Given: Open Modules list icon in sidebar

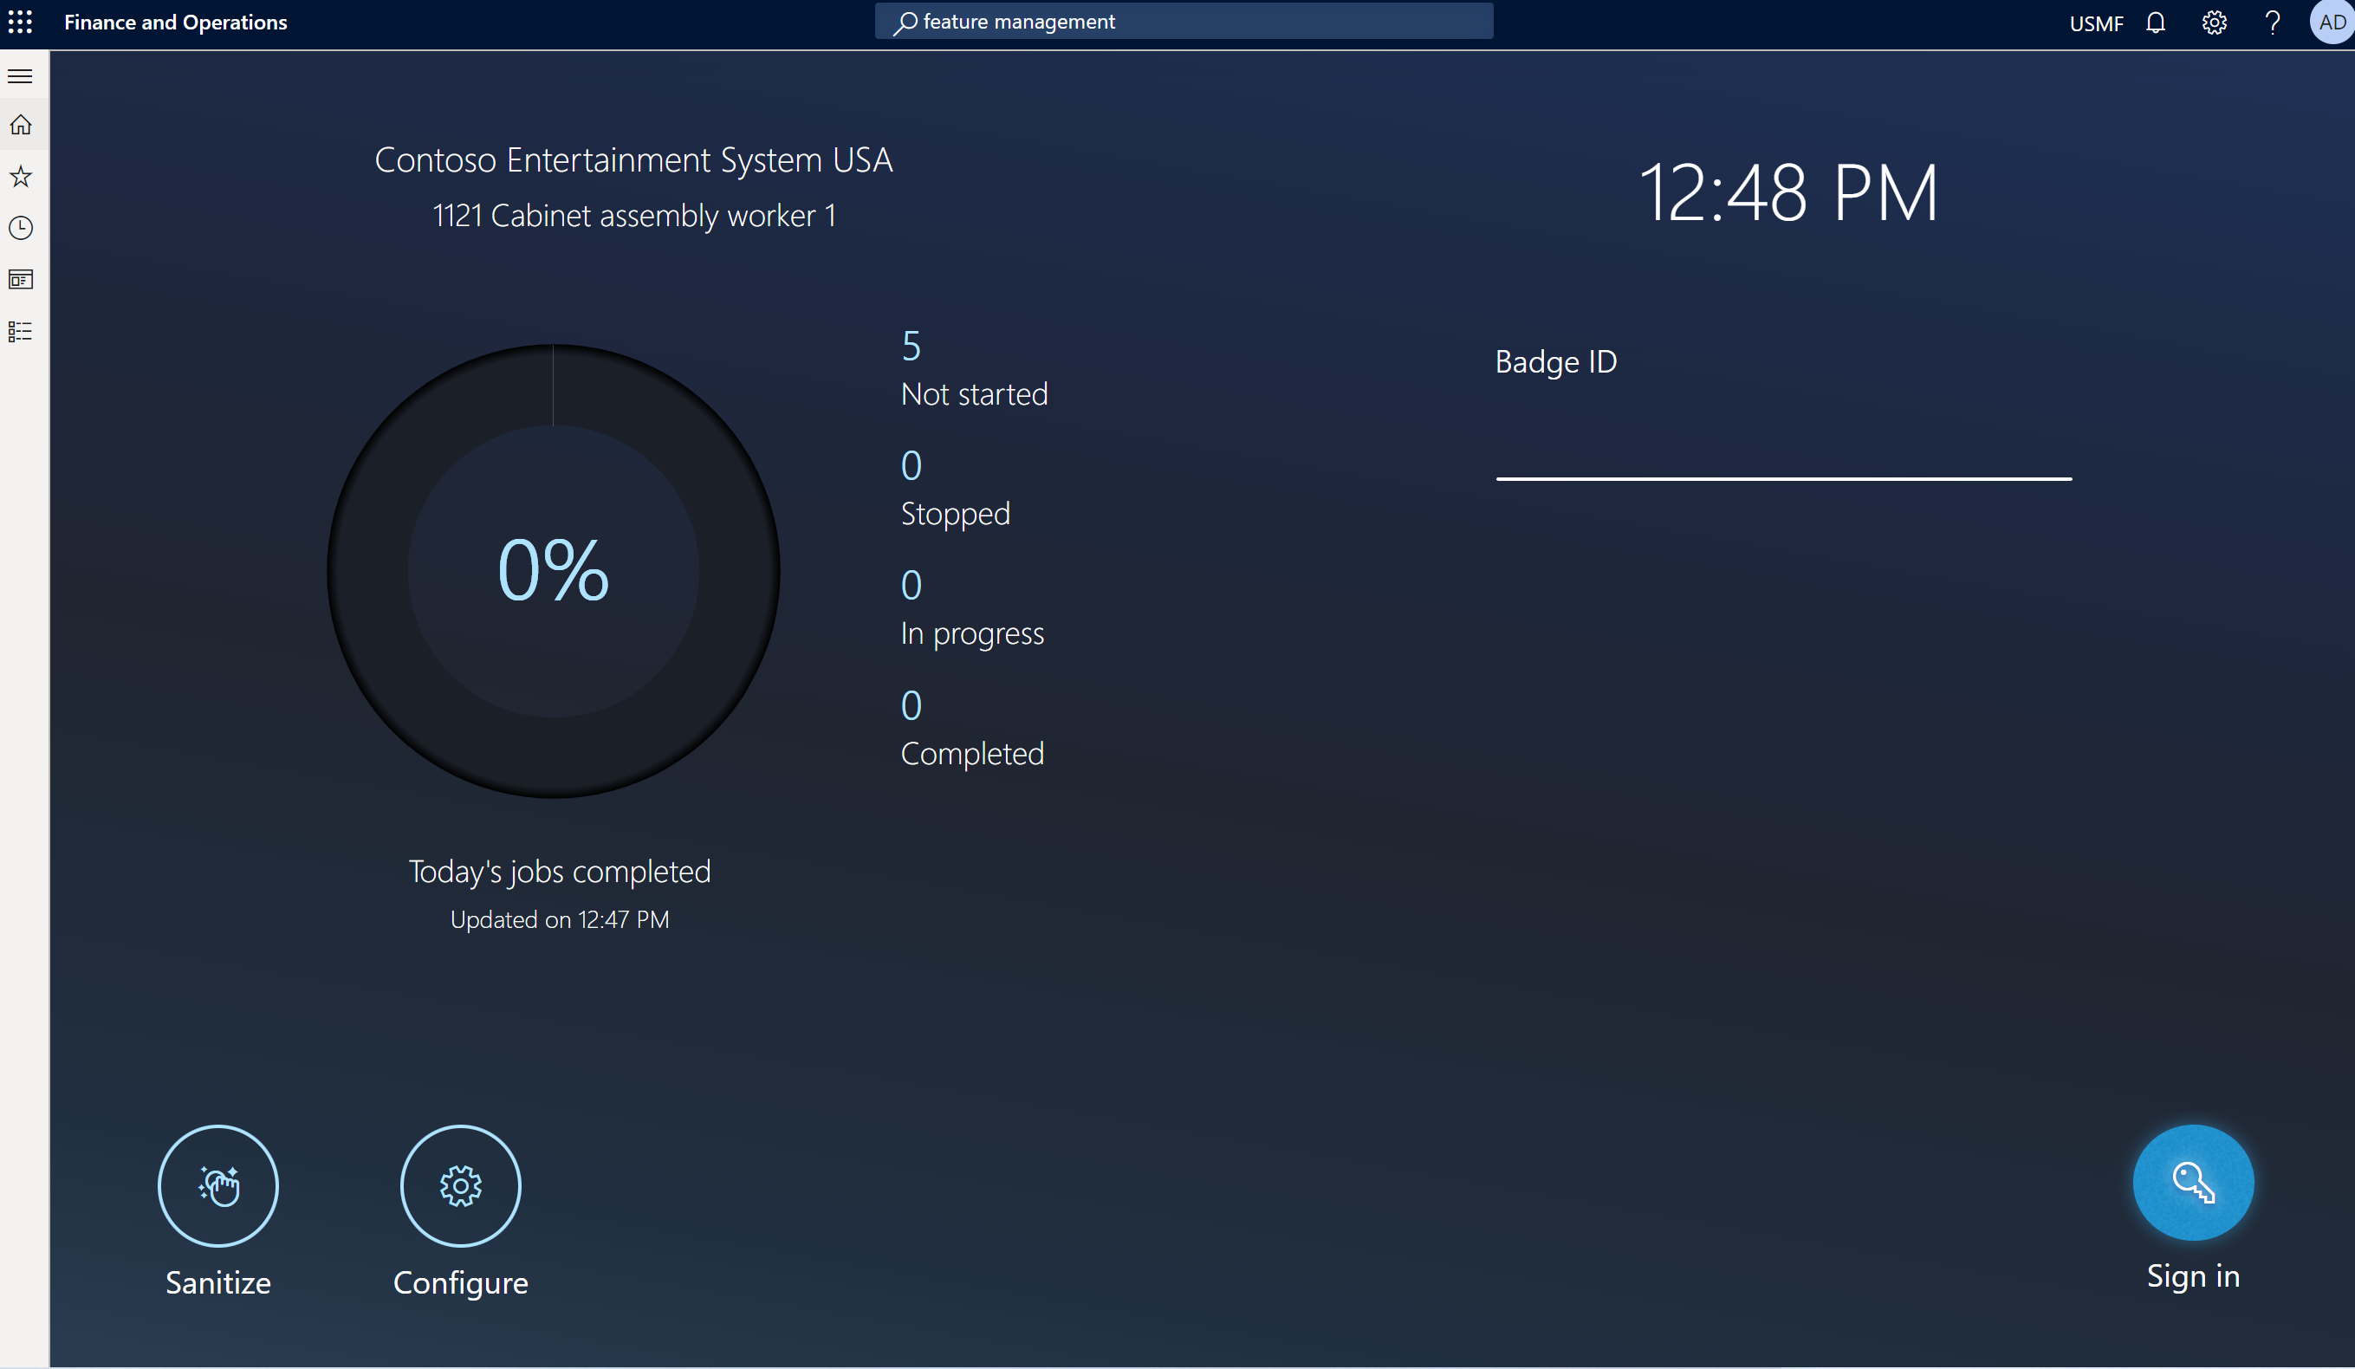Looking at the screenshot, I should pos(21,332).
